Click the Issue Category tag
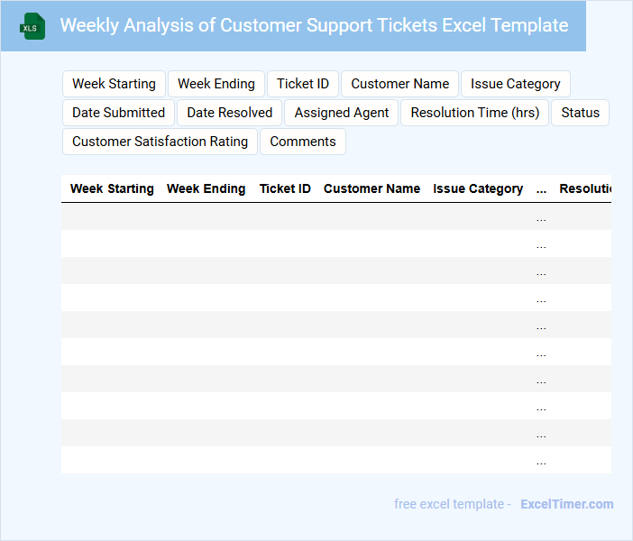The image size is (633, 541). tap(515, 84)
